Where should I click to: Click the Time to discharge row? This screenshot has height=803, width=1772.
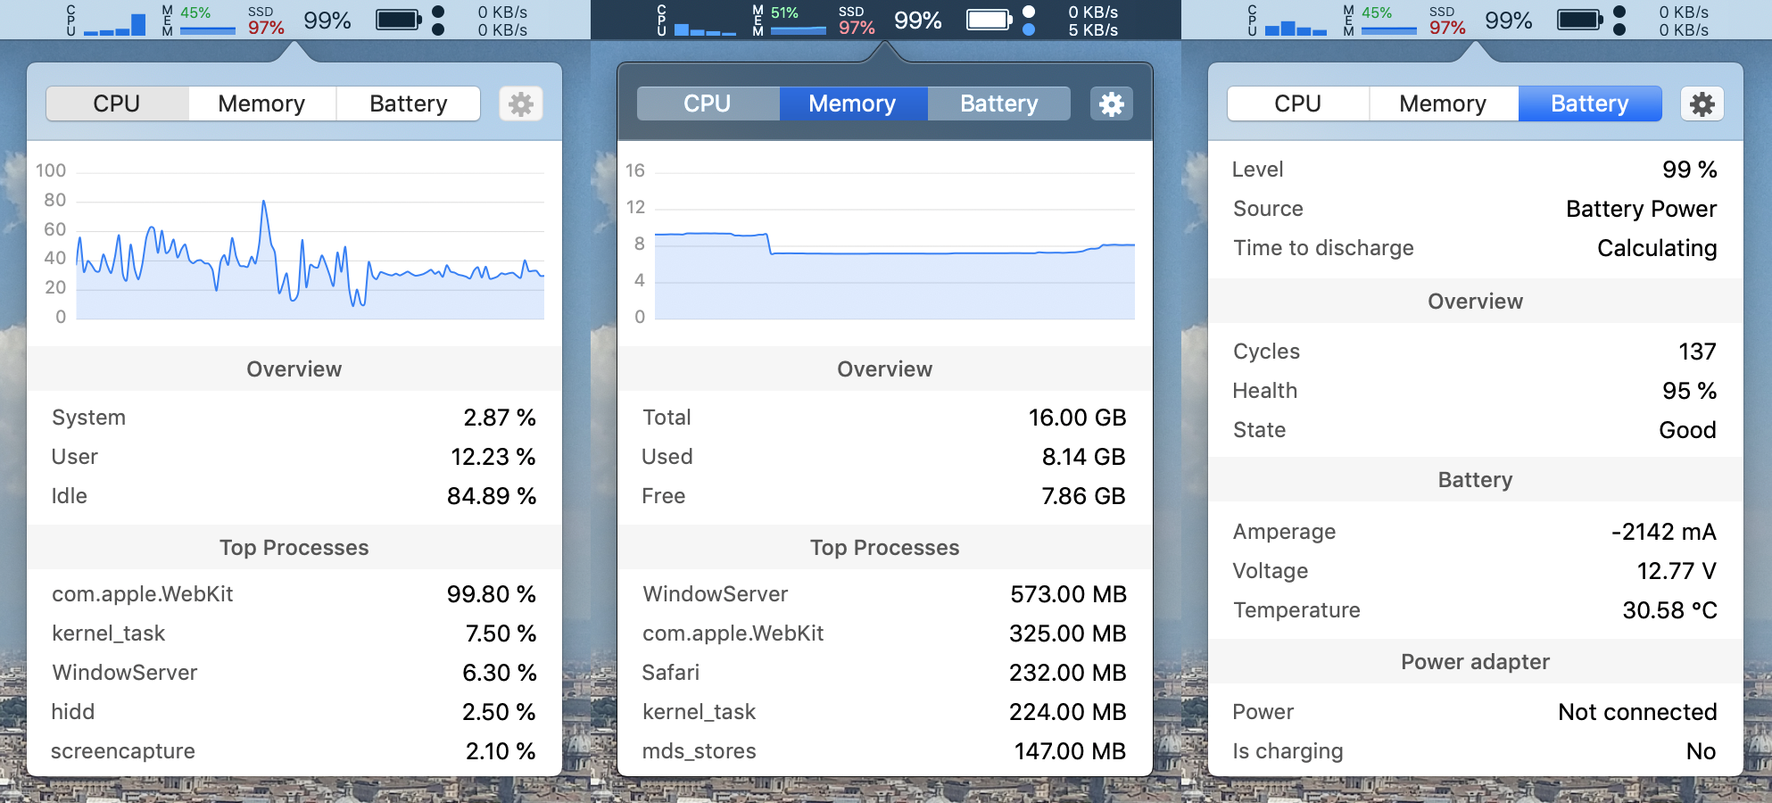coord(1475,248)
